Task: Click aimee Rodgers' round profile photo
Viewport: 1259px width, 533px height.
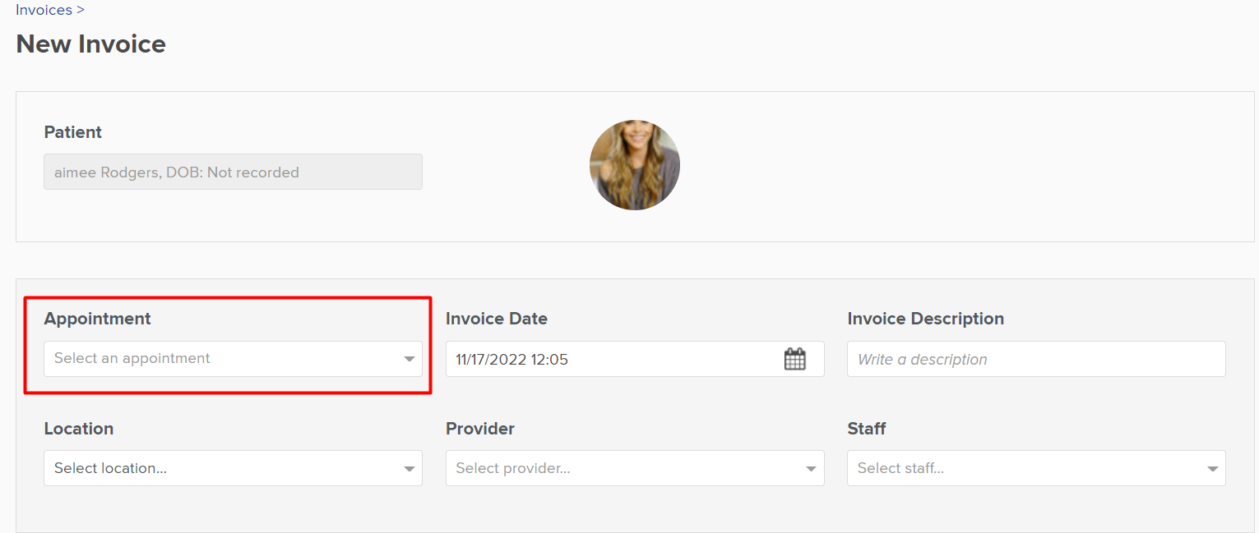Action: click(x=635, y=165)
